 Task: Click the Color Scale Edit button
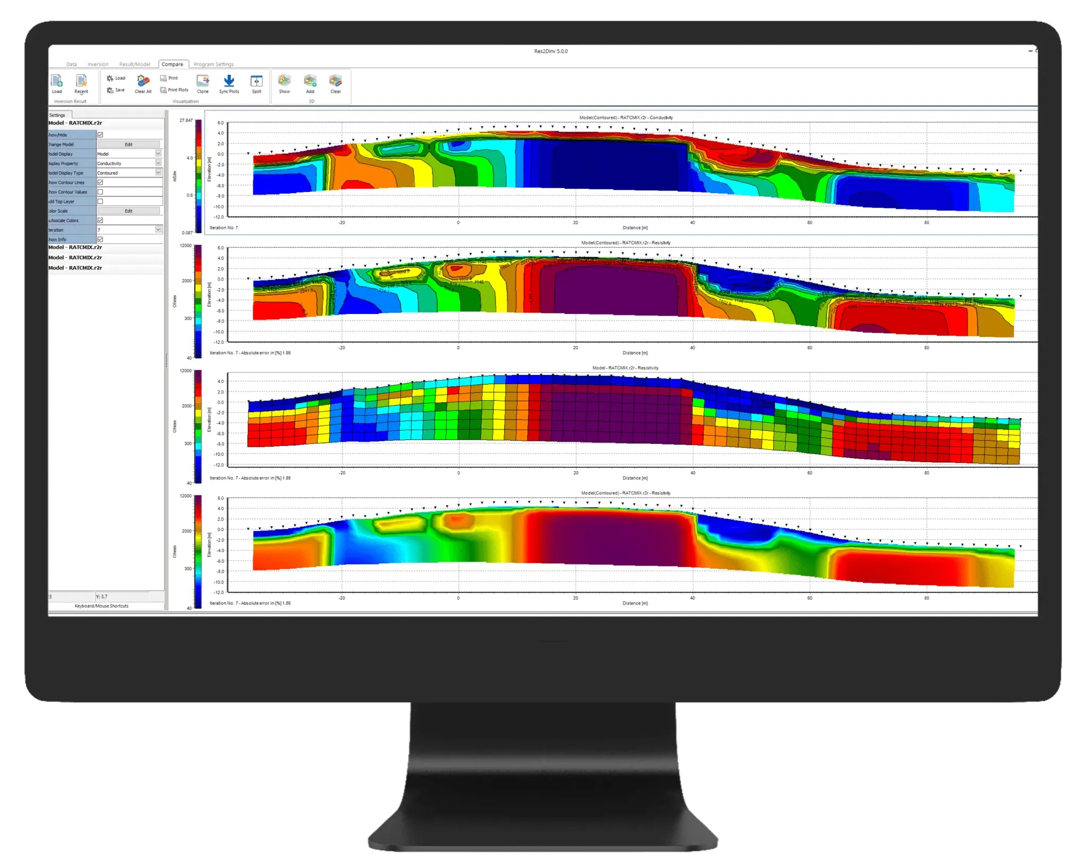click(x=128, y=211)
